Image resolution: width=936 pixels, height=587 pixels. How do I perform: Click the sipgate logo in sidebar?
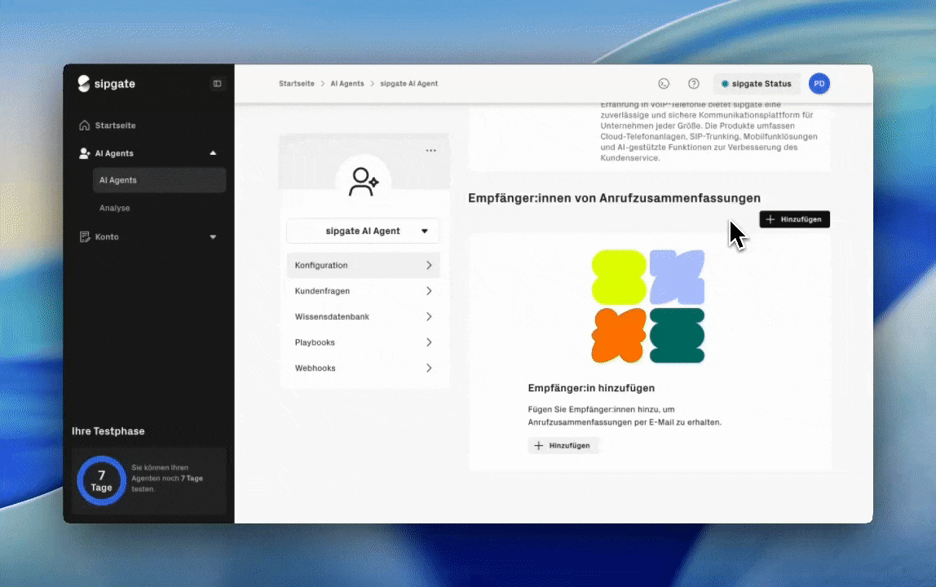click(106, 84)
